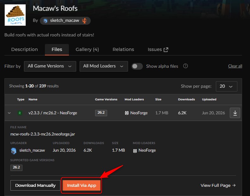The height and width of the screenshot is (196, 250).
Task: Click file name mcw-roofs-2.3.3-mc26.2neoforge.jar
Action: (x=43, y=134)
